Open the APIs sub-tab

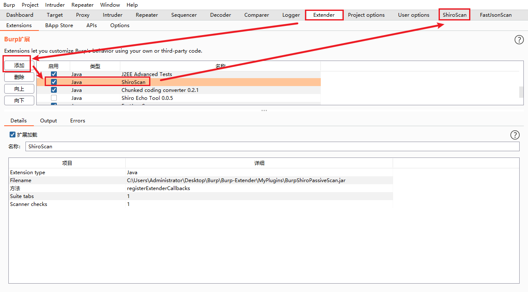pyautogui.click(x=91, y=25)
